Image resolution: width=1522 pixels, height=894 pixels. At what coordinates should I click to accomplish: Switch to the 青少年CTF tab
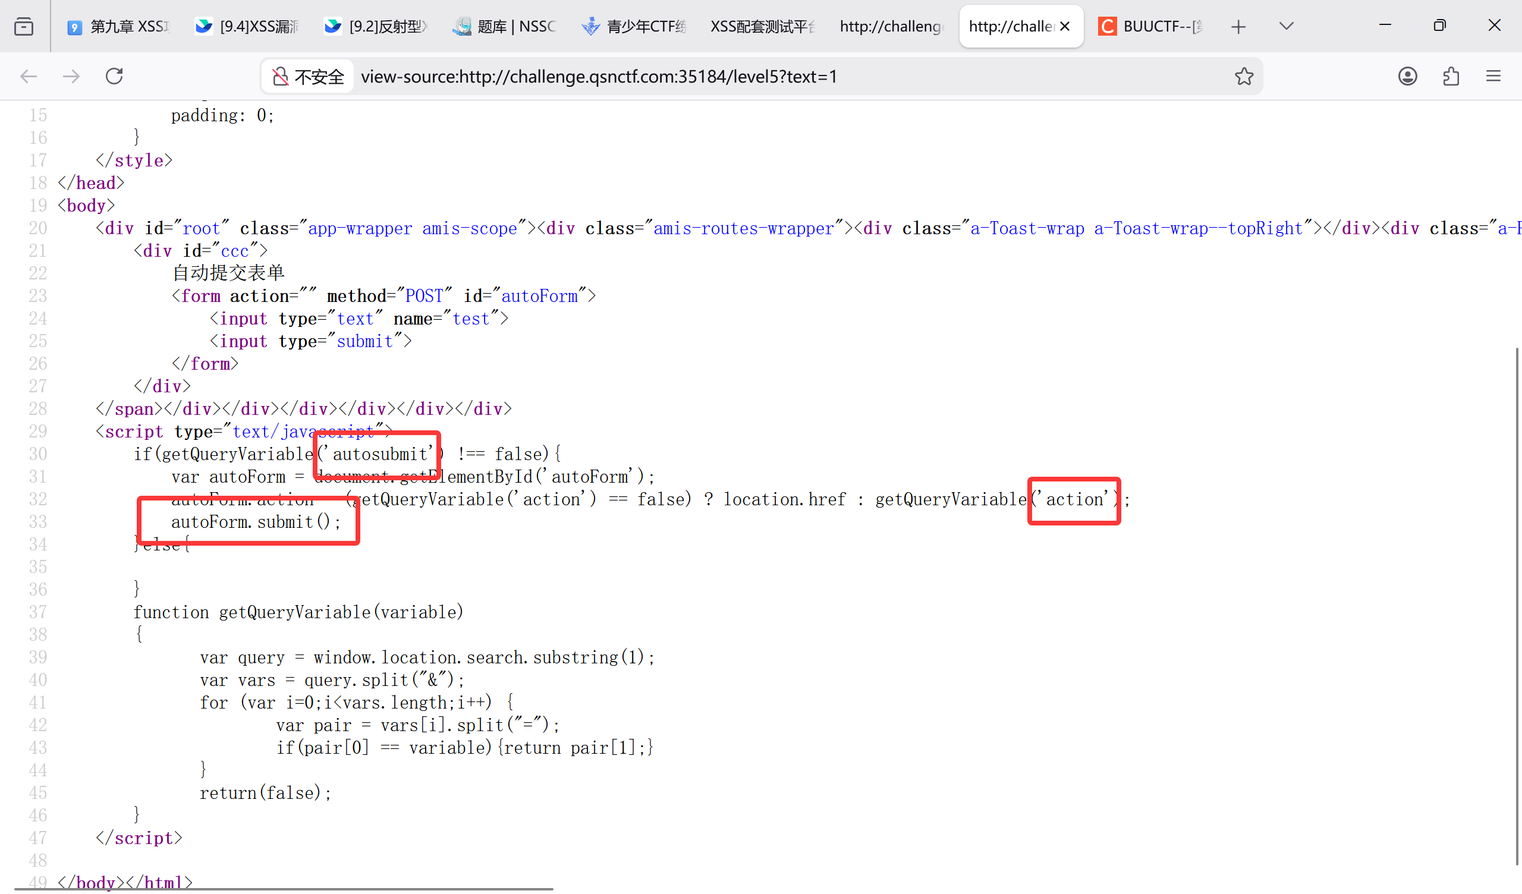(x=634, y=27)
